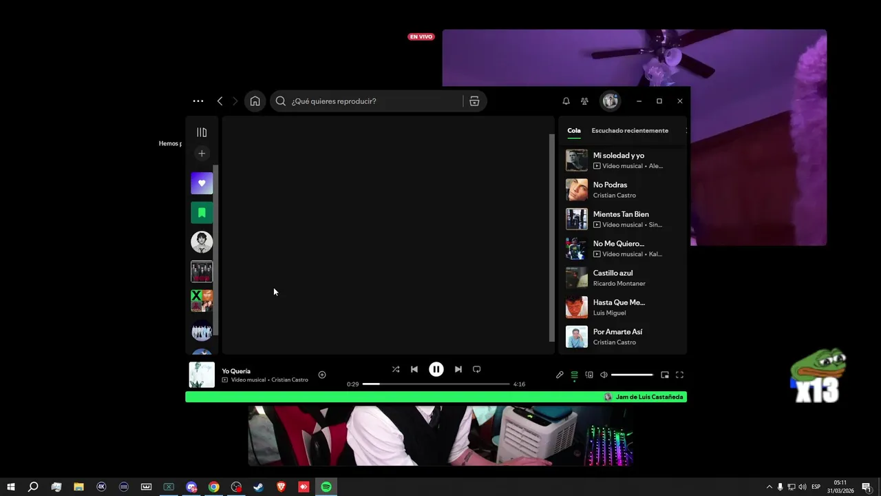
Task: Open Steam from the taskbar
Action: 259,487
